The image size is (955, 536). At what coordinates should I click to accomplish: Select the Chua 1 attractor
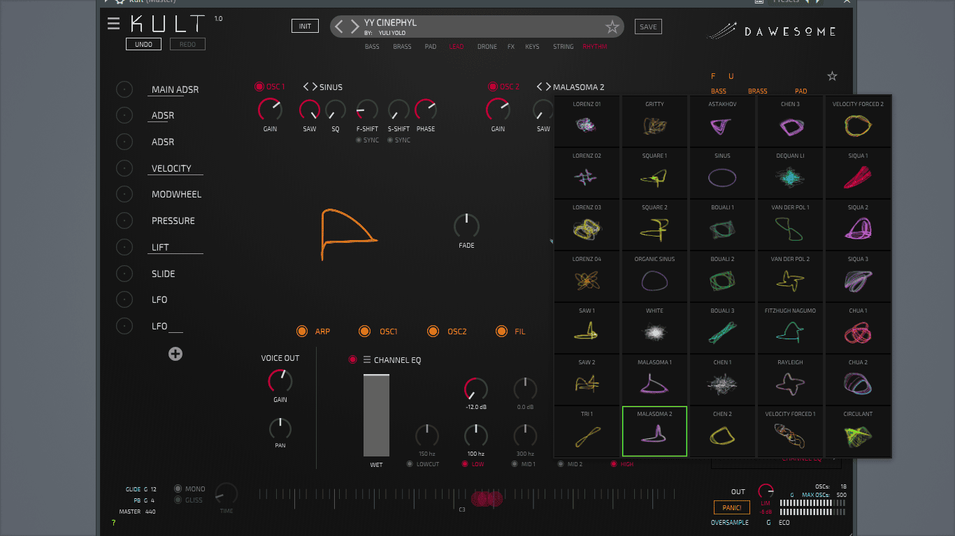(x=858, y=327)
